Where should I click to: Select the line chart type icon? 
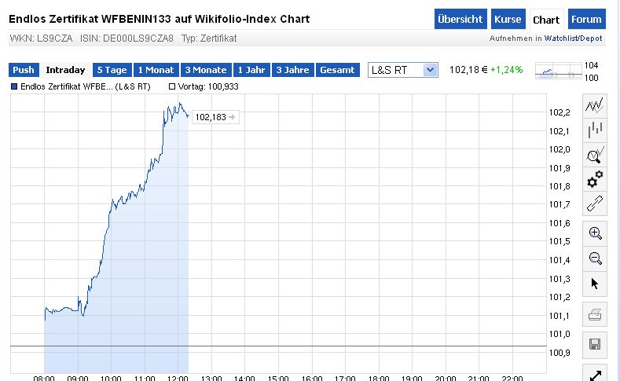pyautogui.click(x=595, y=105)
